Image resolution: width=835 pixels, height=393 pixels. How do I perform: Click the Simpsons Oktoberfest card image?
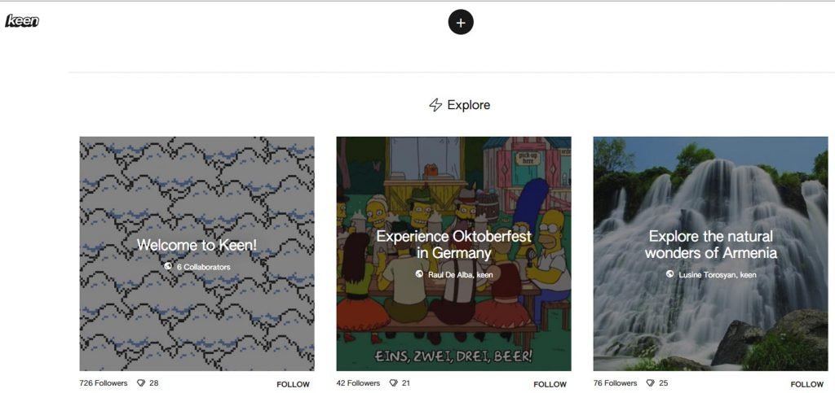453,325
